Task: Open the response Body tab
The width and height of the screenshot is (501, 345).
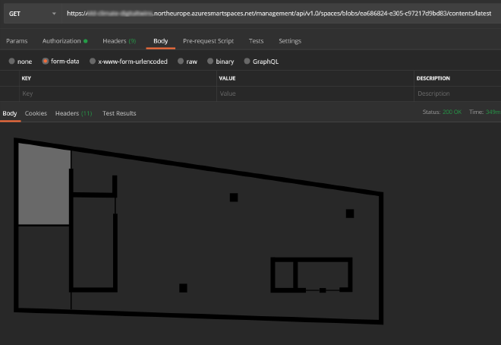Action: click(10, 113)
